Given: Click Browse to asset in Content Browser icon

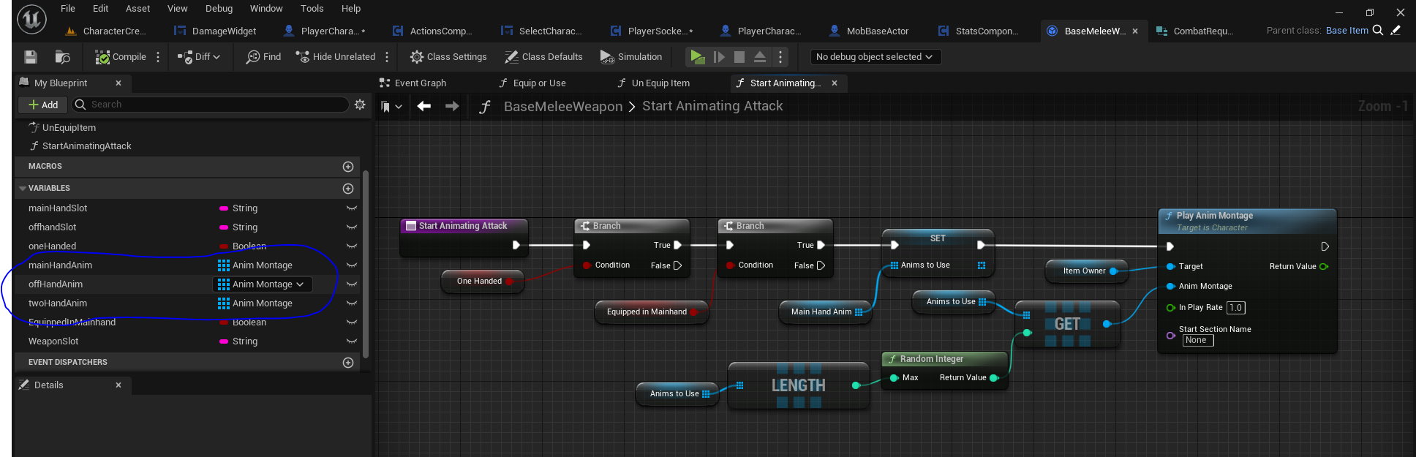Looking at the screenshot, I should point(63,57).
